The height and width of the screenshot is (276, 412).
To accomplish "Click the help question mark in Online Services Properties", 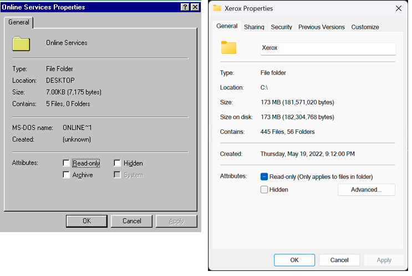I will (185, 7).
